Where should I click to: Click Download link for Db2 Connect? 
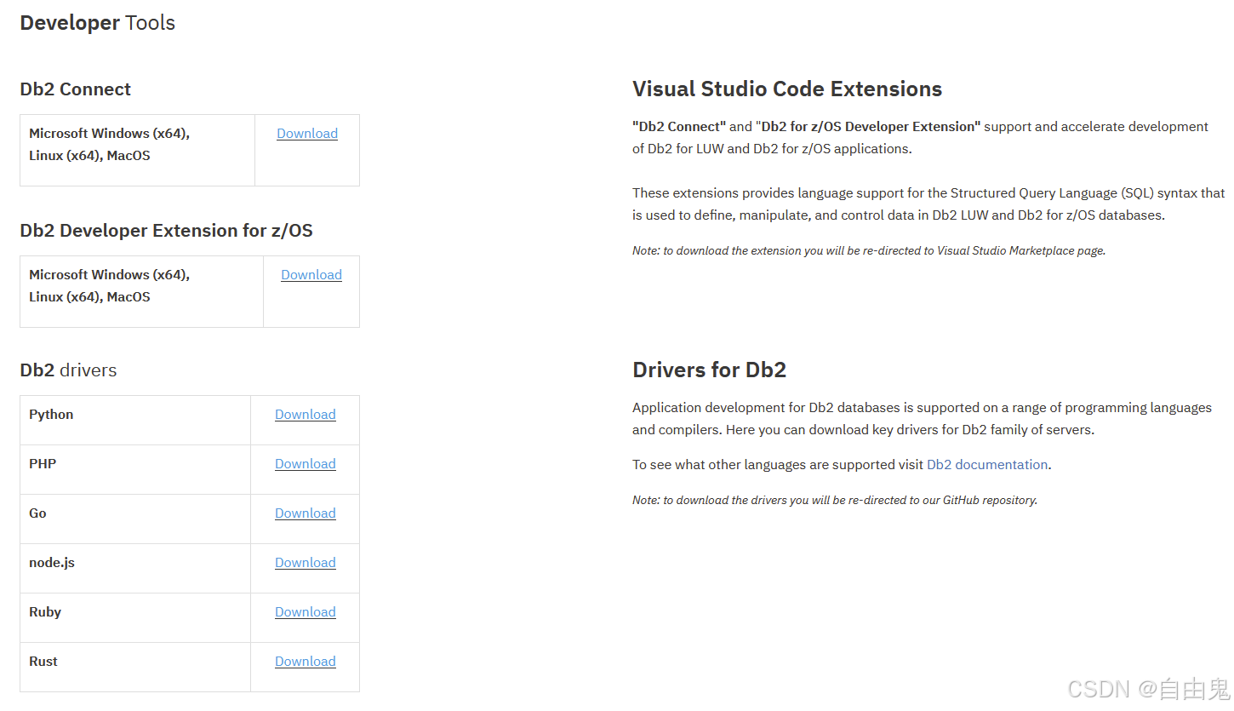tap(307, 134)
